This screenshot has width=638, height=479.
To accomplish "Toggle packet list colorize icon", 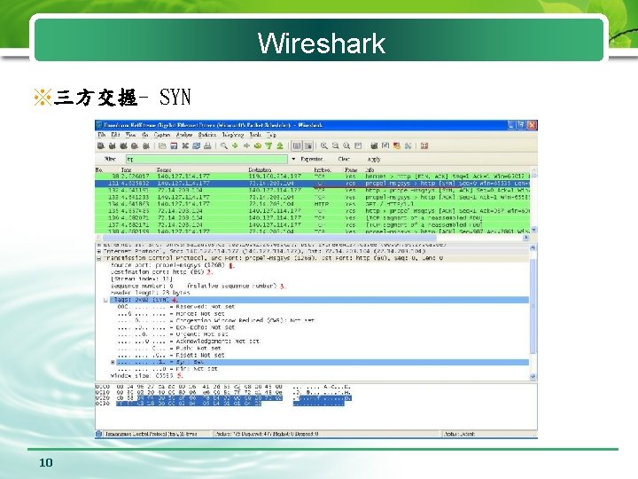I will [297, 145].
